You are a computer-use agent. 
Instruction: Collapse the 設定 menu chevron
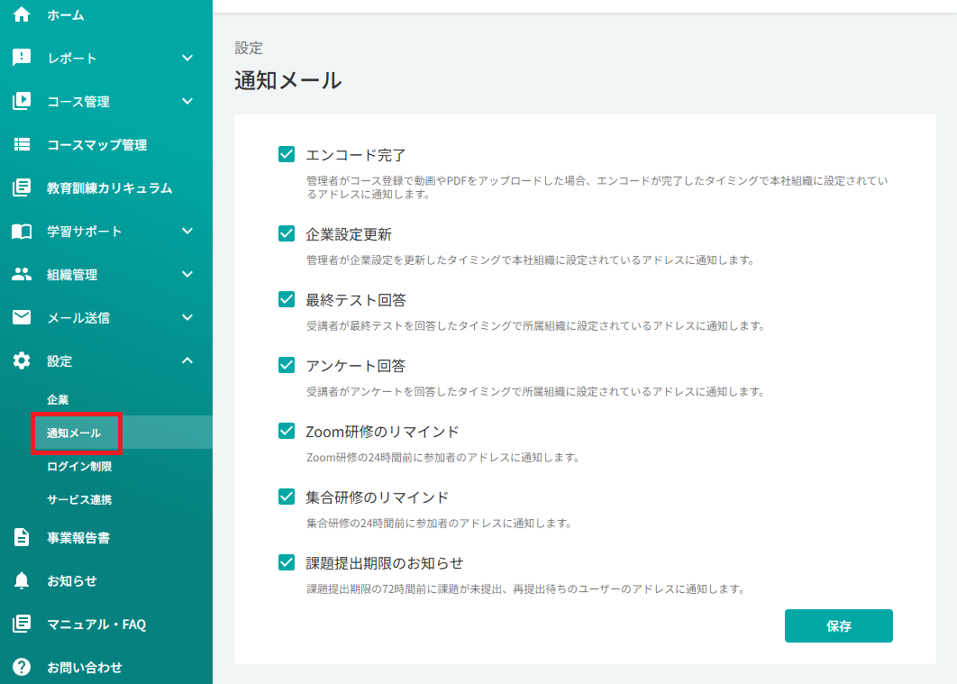point(187,360)
